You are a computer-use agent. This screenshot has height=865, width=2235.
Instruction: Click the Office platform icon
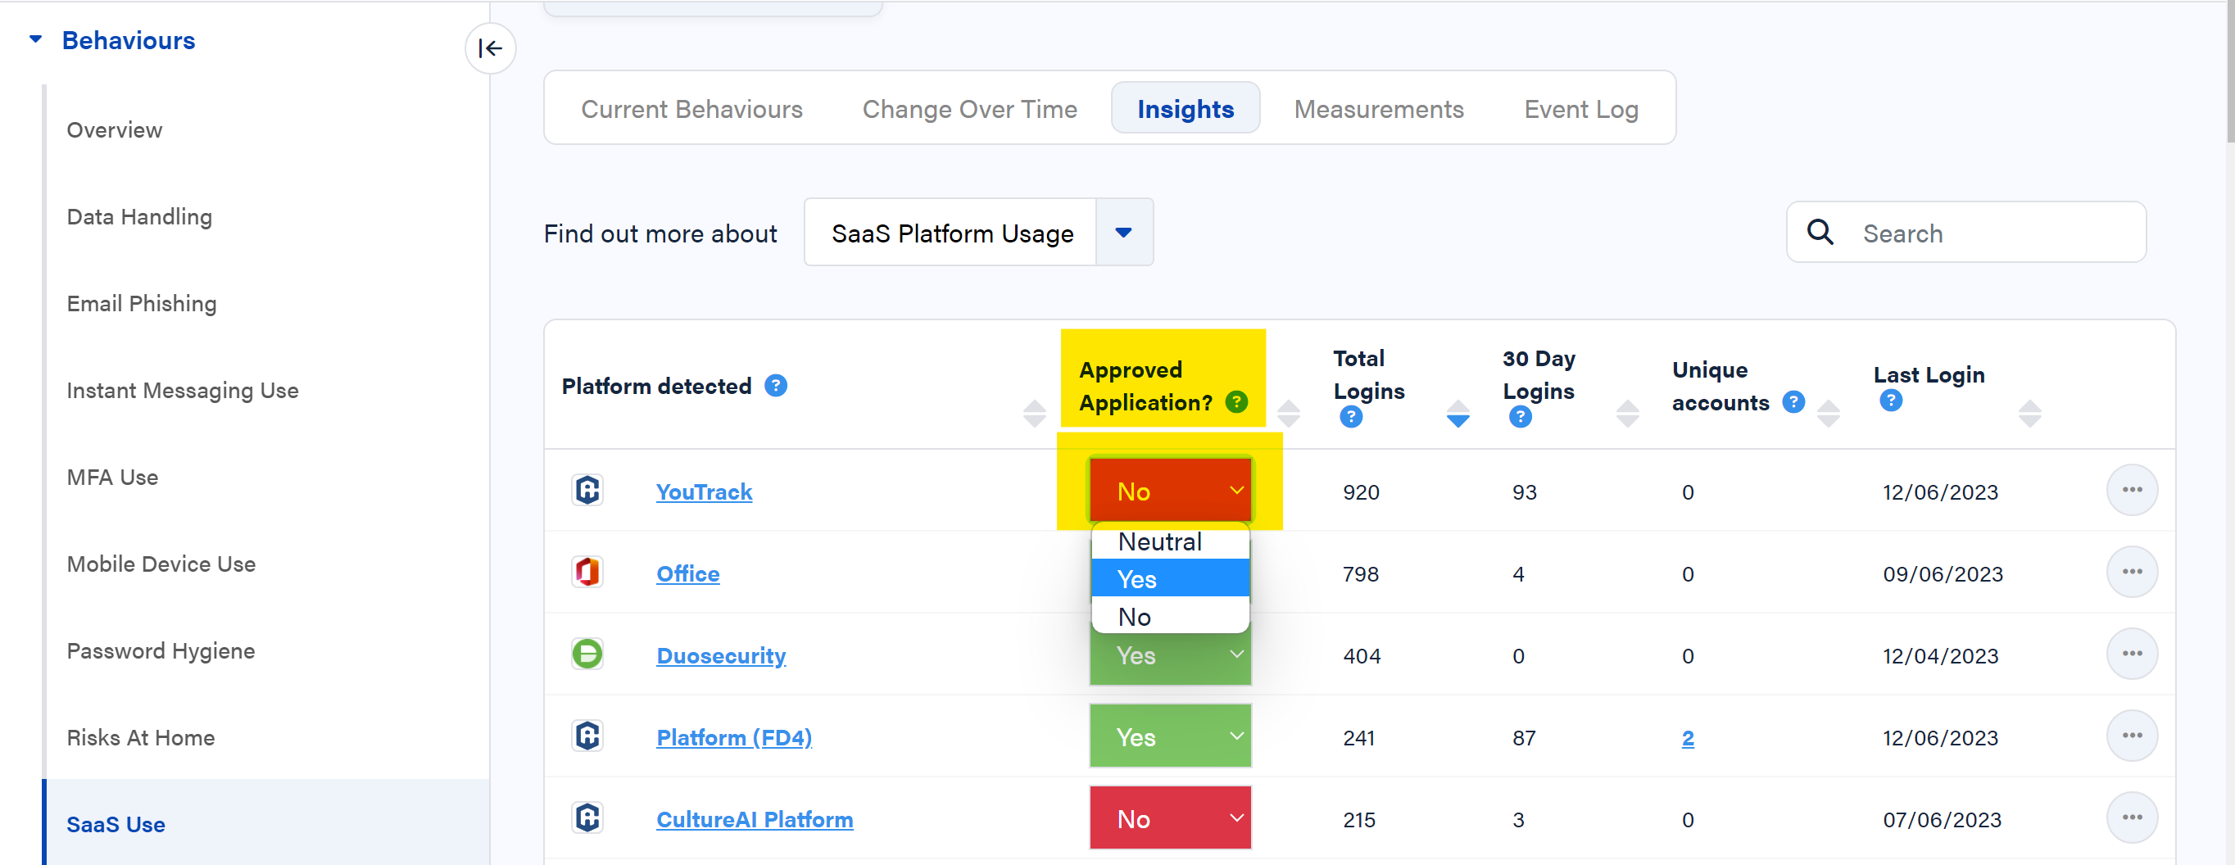[587, 572]
